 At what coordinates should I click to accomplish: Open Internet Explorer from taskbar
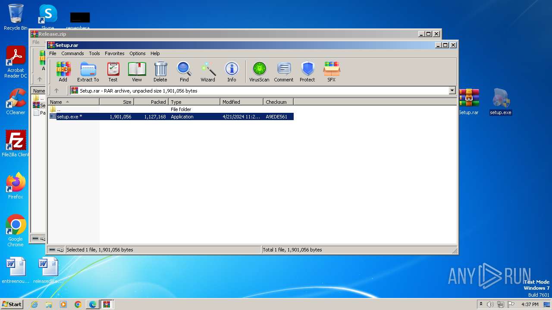34,304
